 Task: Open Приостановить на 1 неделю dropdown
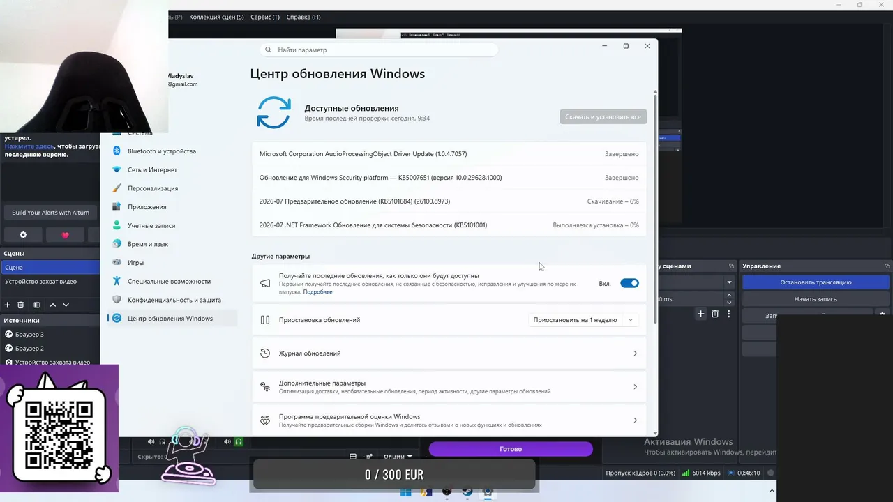click(583, 320)
